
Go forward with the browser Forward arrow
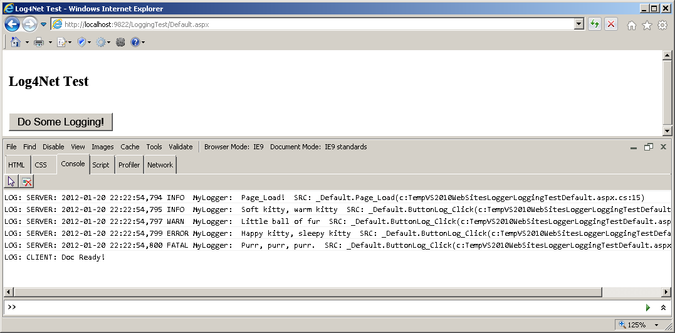pos(29,24)
